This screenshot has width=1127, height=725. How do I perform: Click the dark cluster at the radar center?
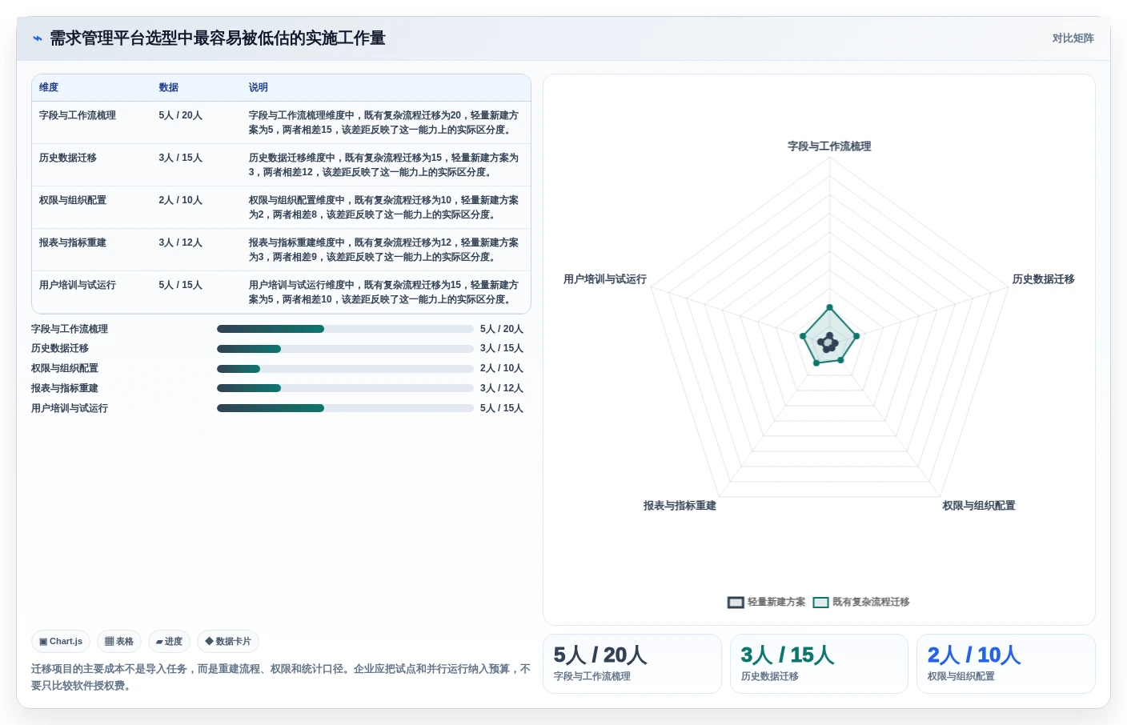pos(828,342)
